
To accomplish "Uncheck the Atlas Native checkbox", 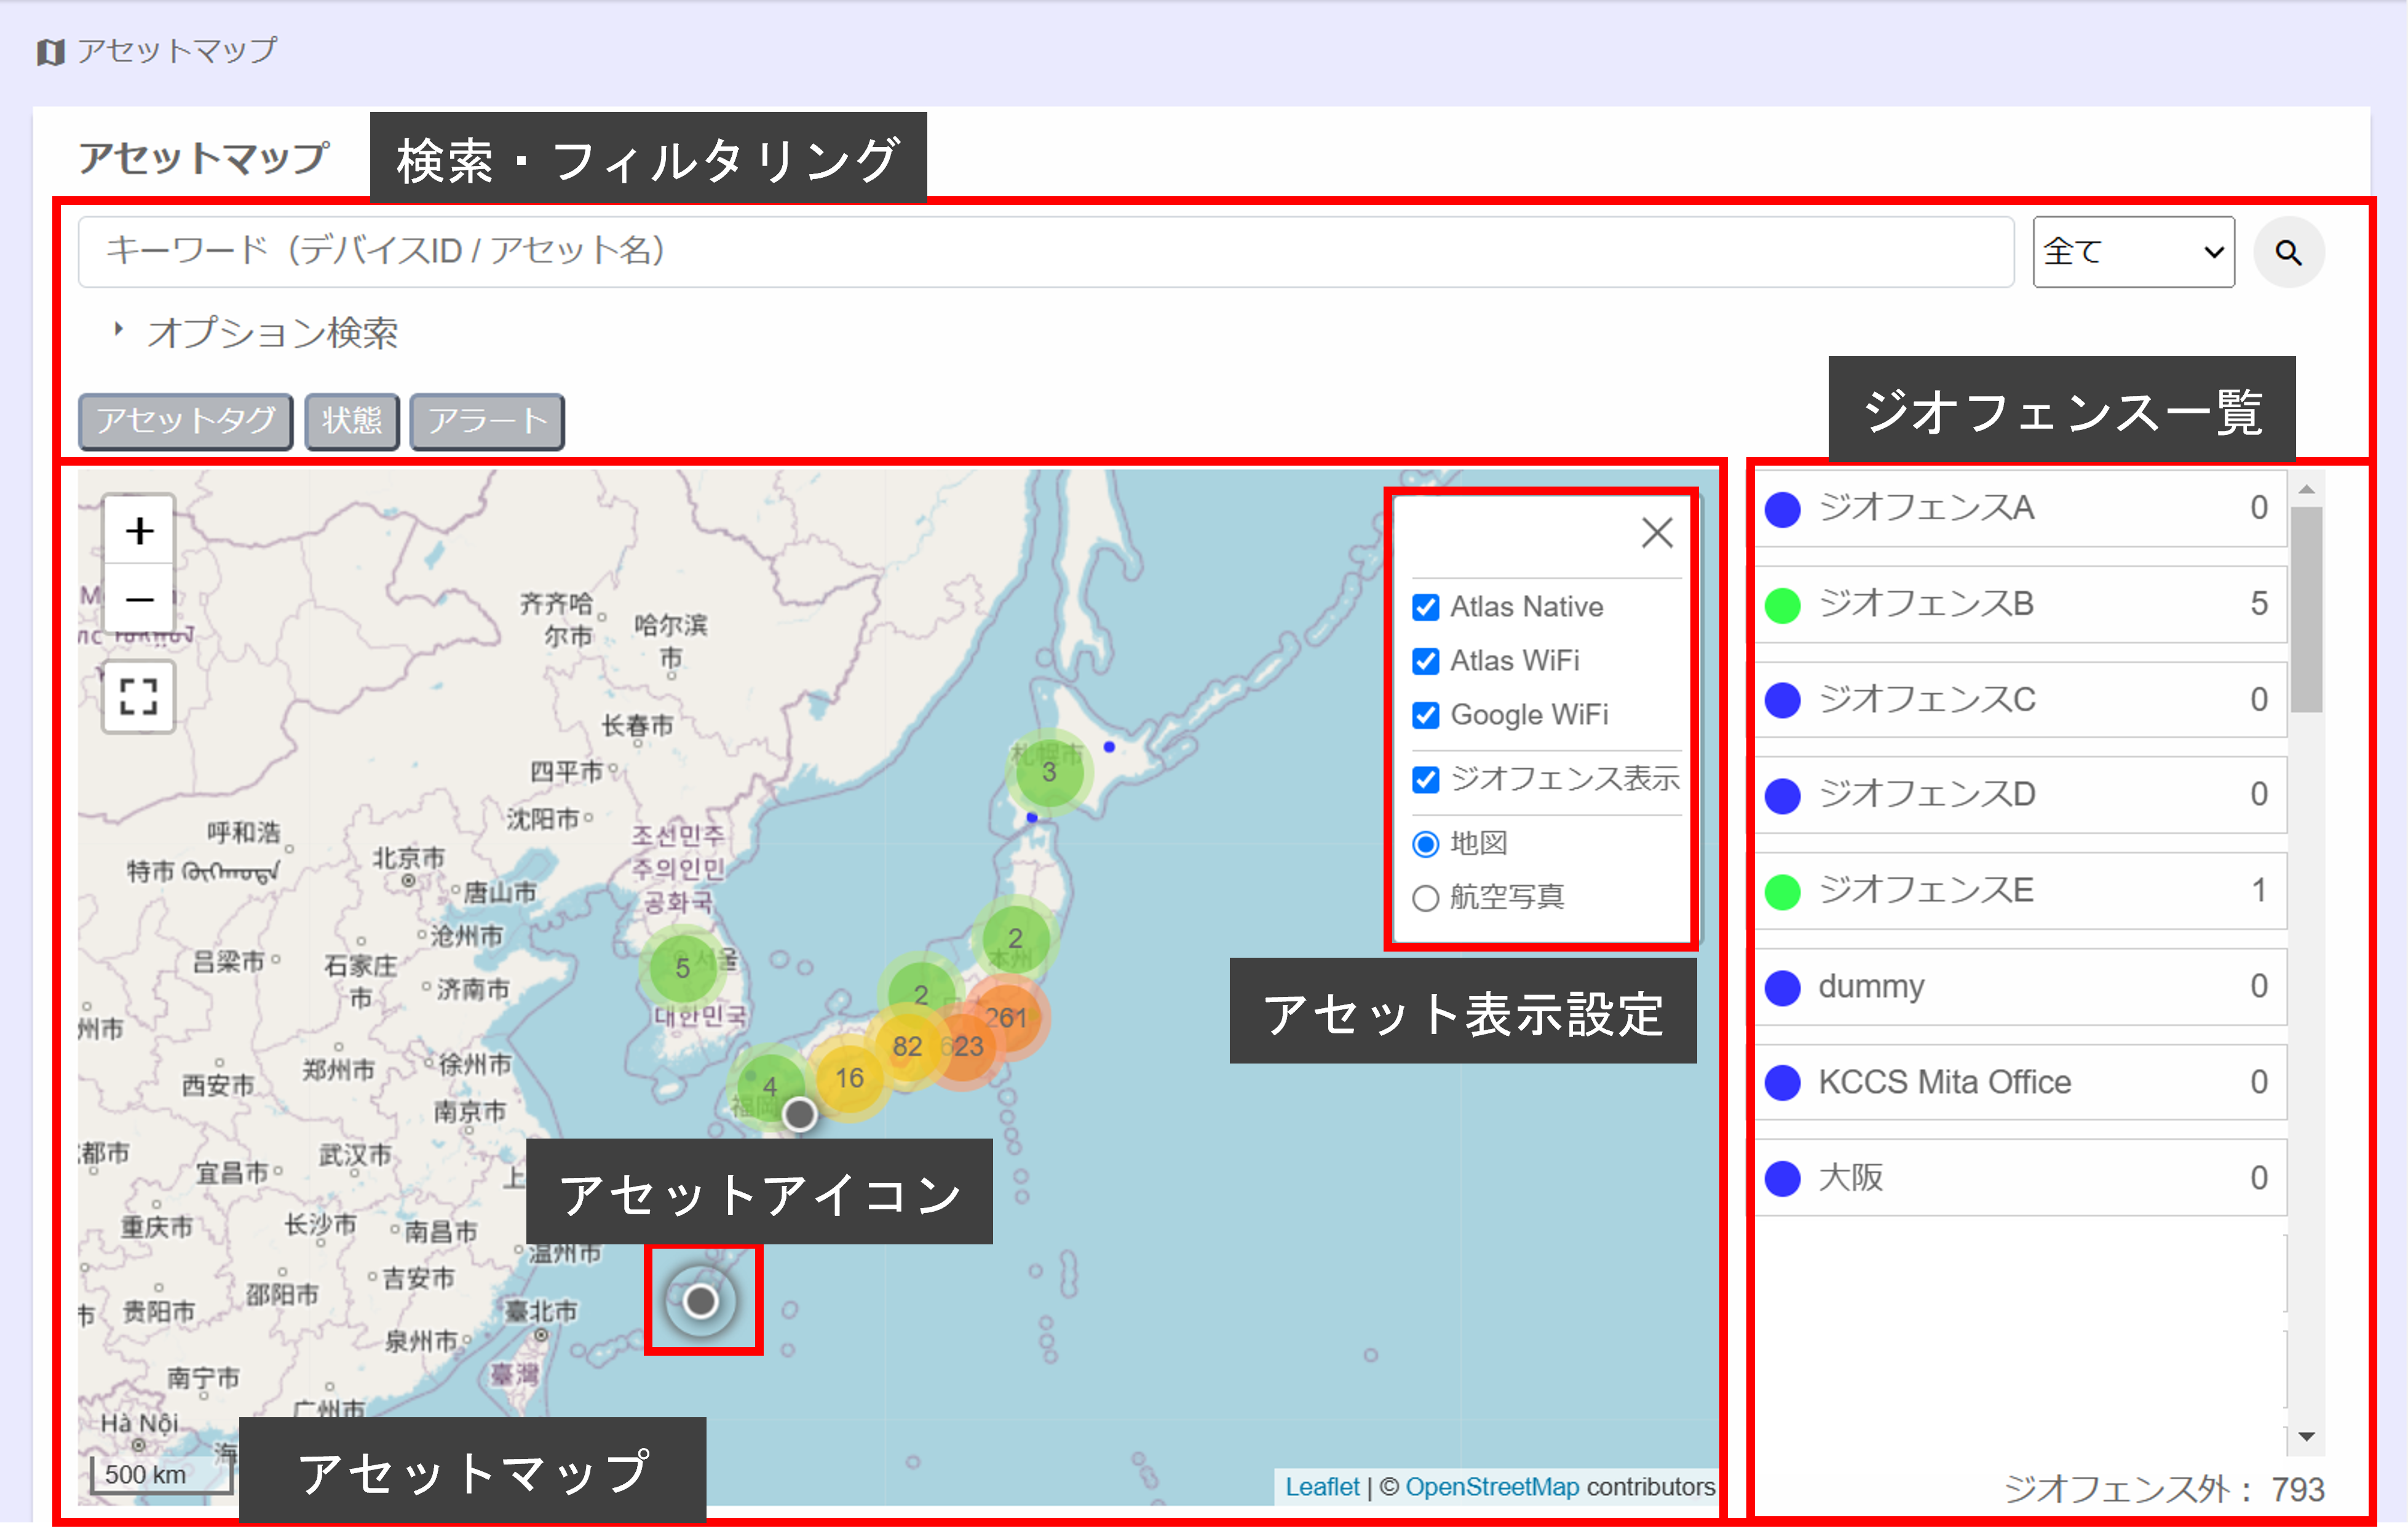I will click(x=1425, y=607).
